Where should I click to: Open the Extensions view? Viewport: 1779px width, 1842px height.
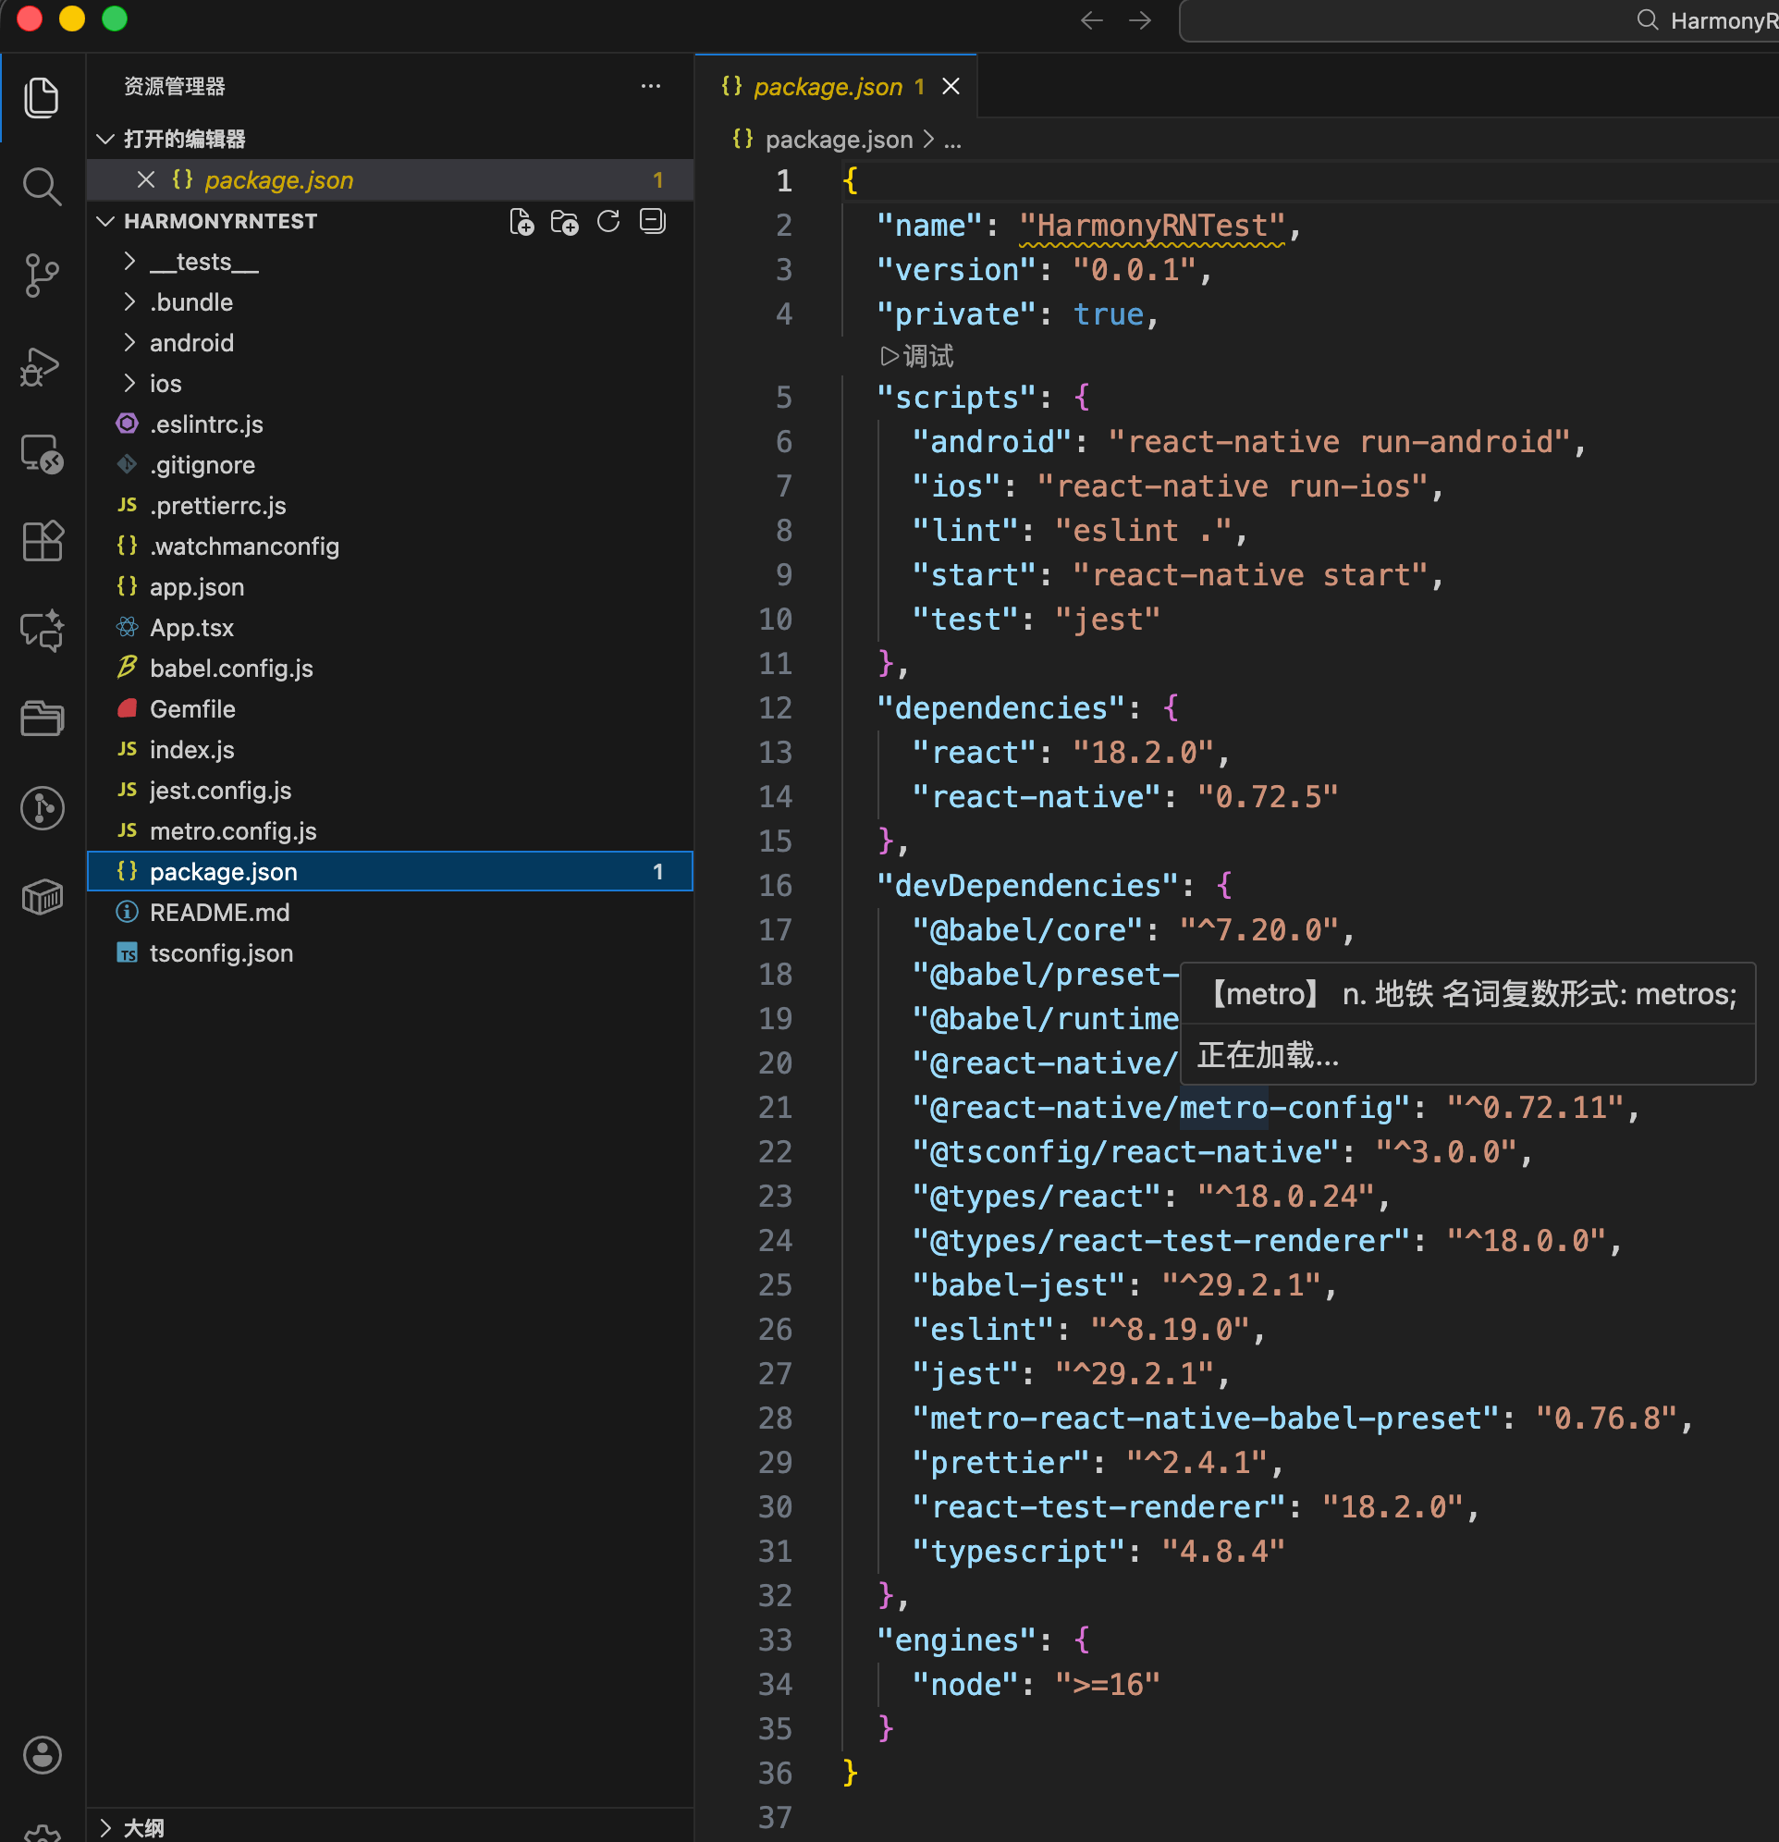click(42, 541)
